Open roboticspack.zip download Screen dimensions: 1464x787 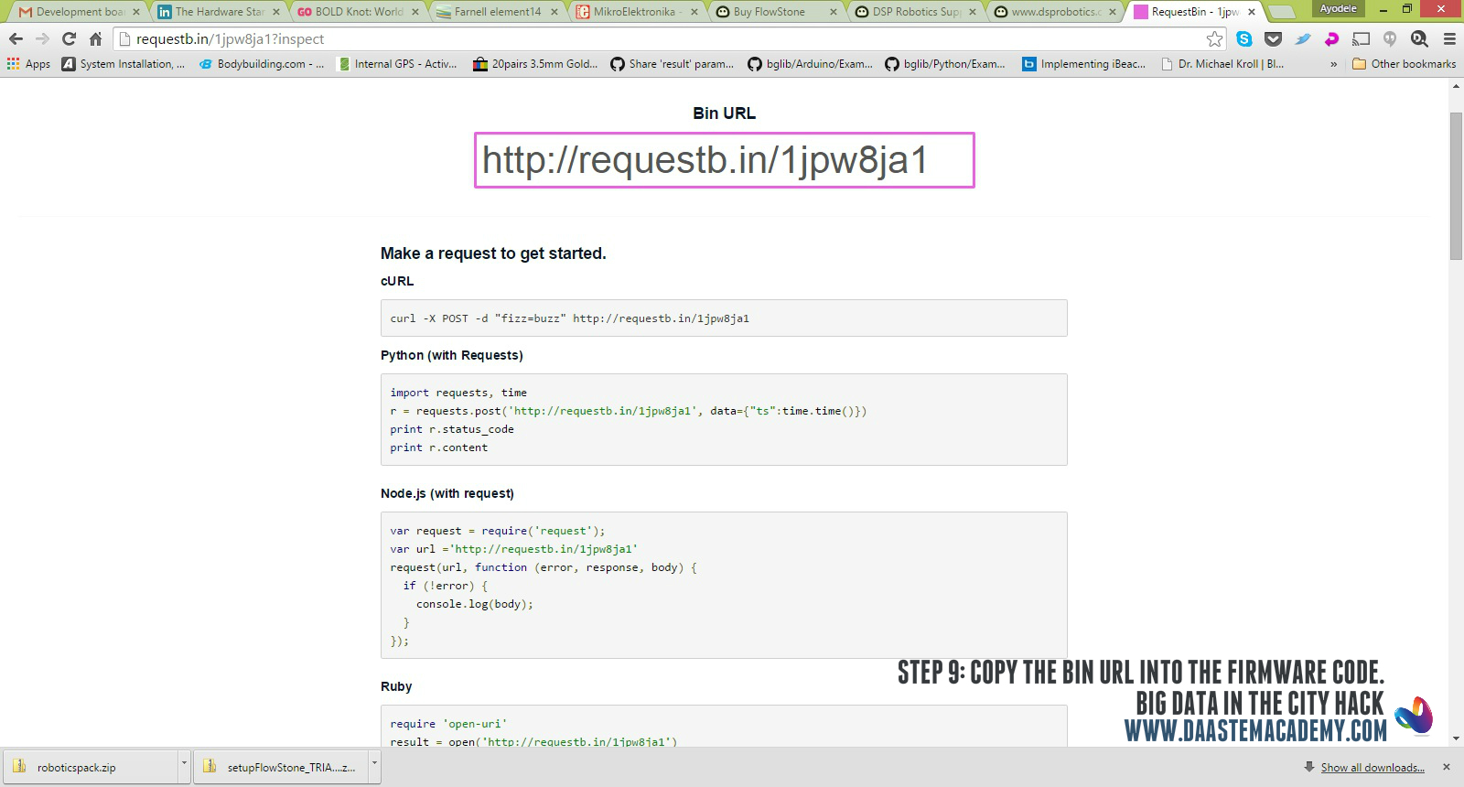[90, 767]
